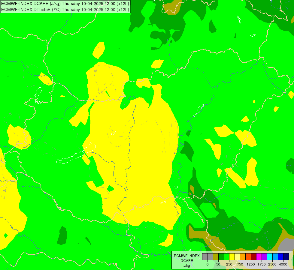Choose the saturated yellow legend swatch
This screenshot has height=270, width=294.
pyautogui.click(x=232, y=257)
